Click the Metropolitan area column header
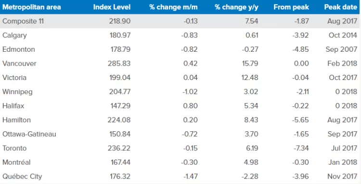 click(x=32, y=7)
